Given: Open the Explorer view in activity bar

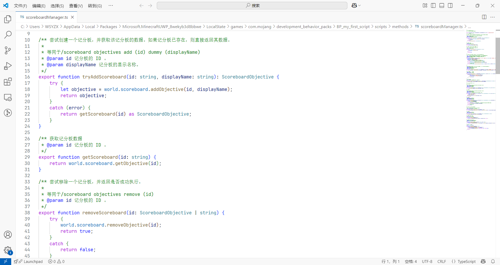Looking at the screenshot, I should pyautogui.click(x=8, y=19).
